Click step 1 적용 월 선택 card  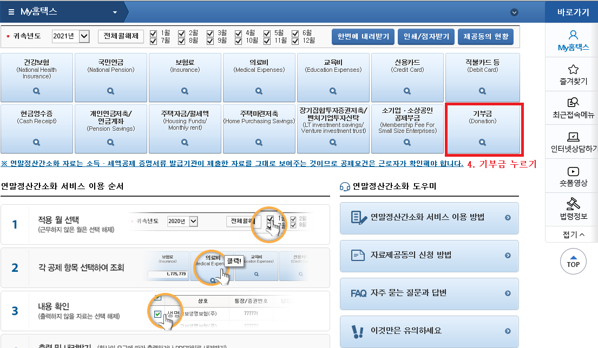(165, 224)
